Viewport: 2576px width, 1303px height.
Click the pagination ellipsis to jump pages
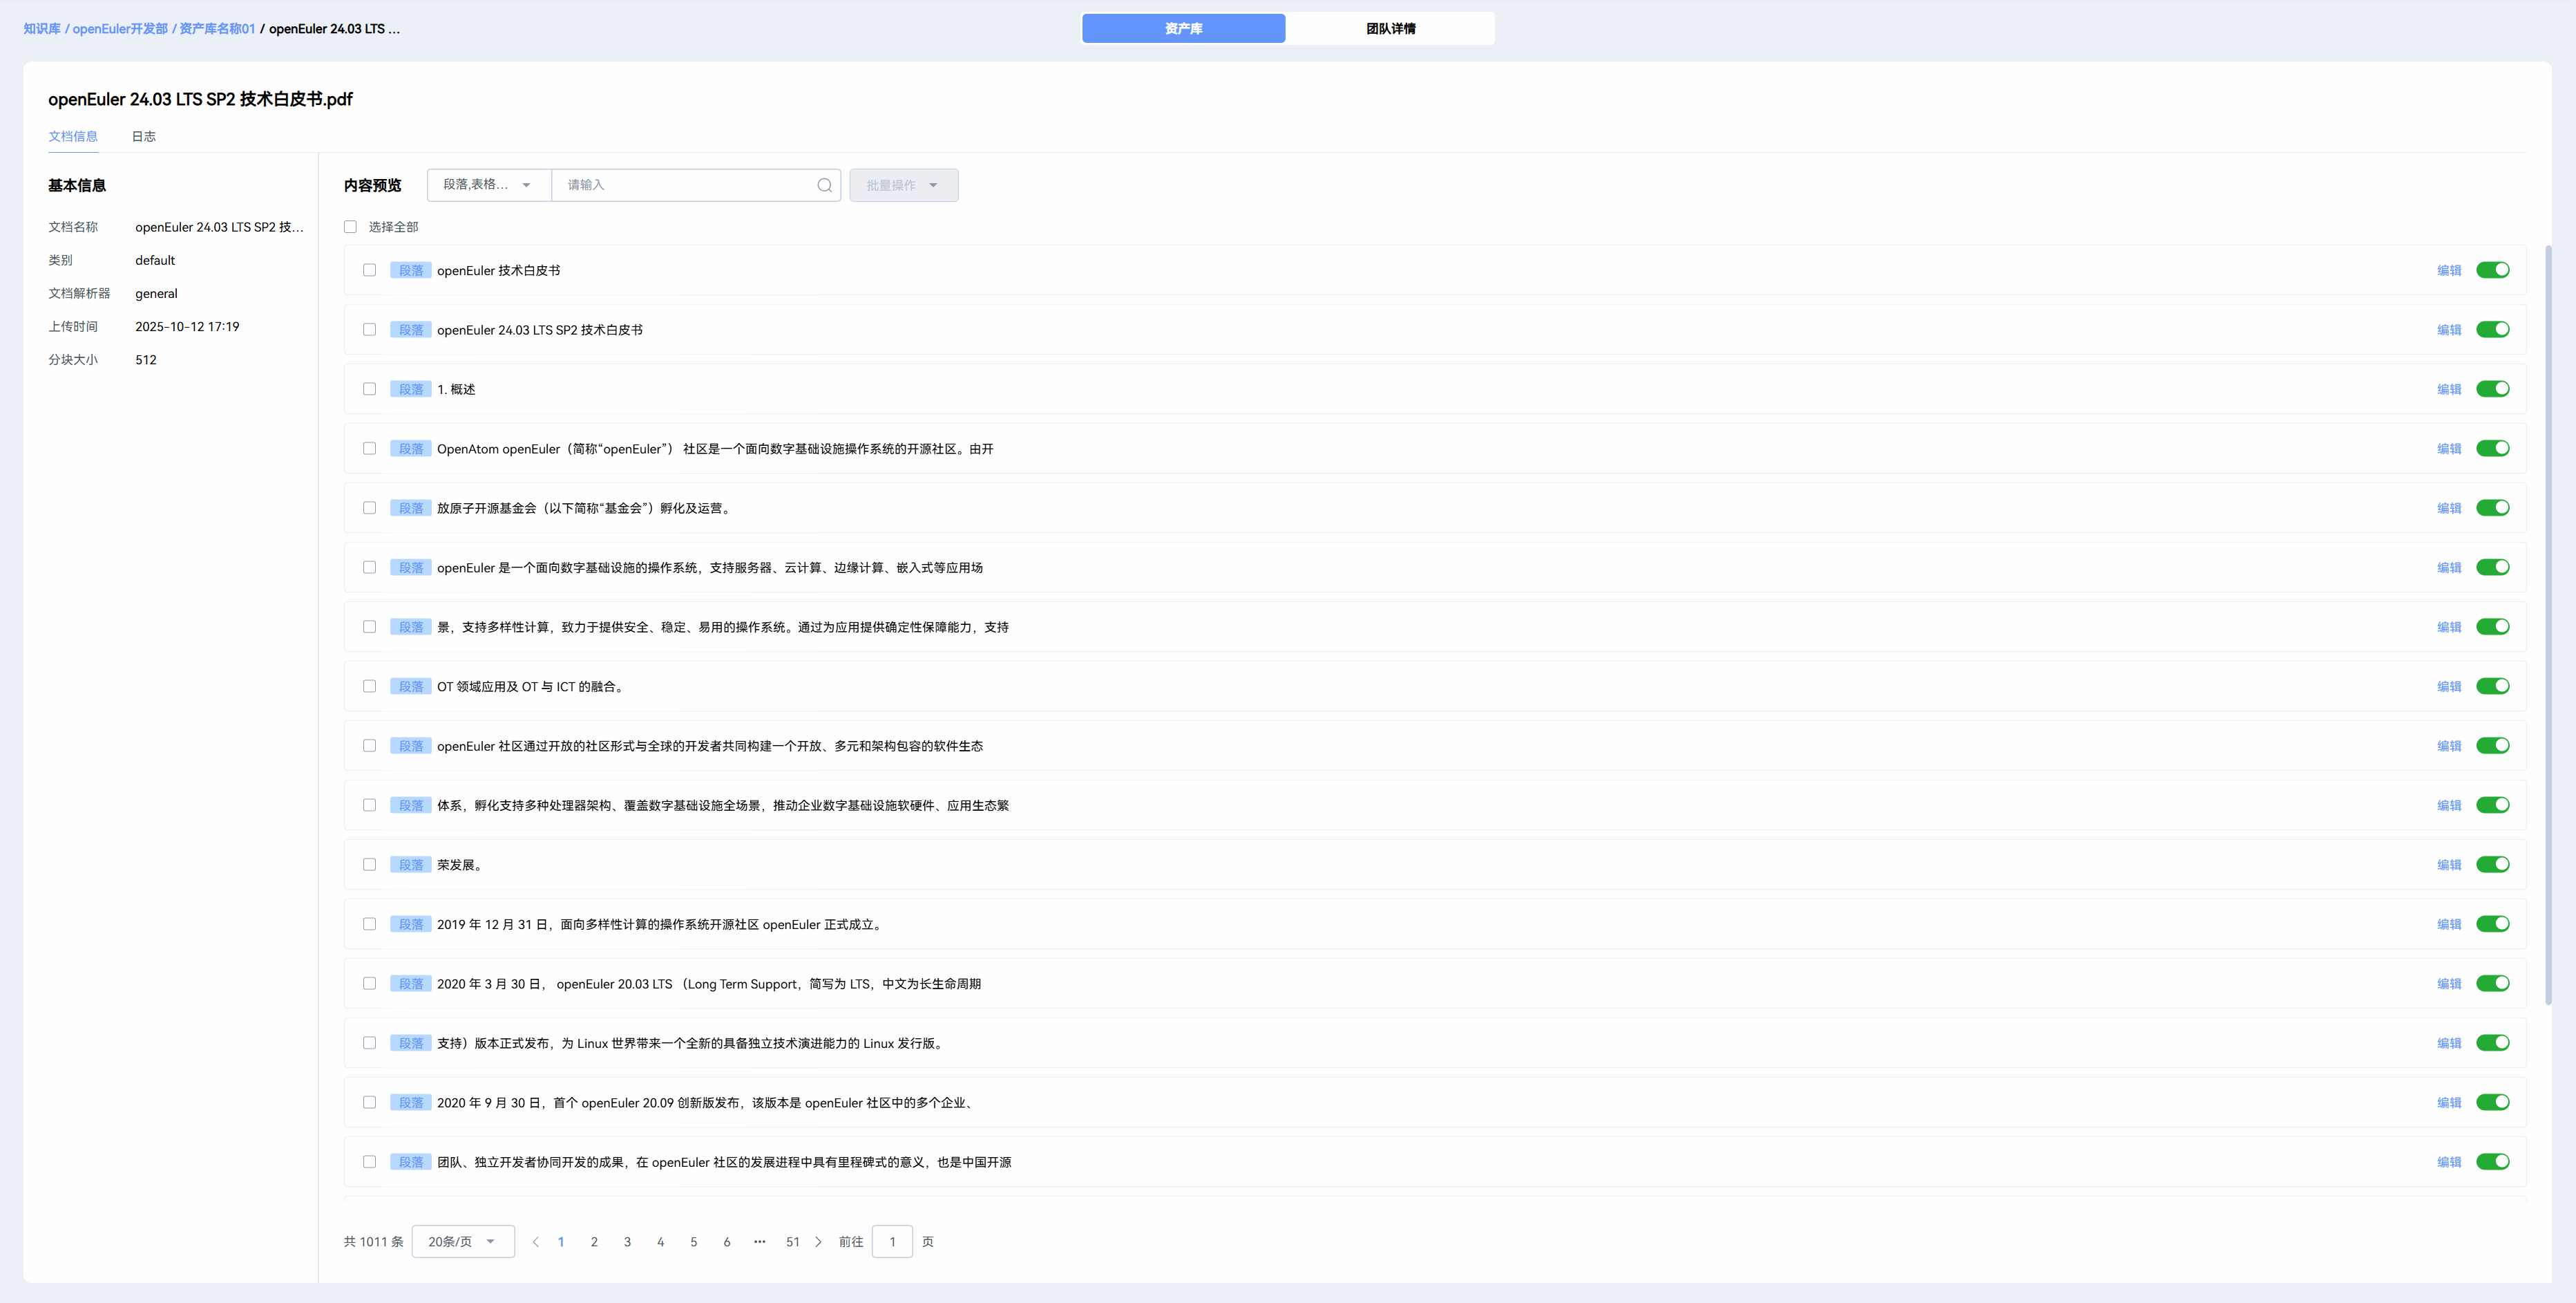[760, 1242]
